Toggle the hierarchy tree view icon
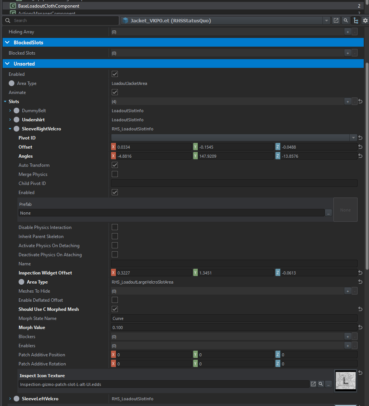 pyautogui.click(x=355, y=20)
